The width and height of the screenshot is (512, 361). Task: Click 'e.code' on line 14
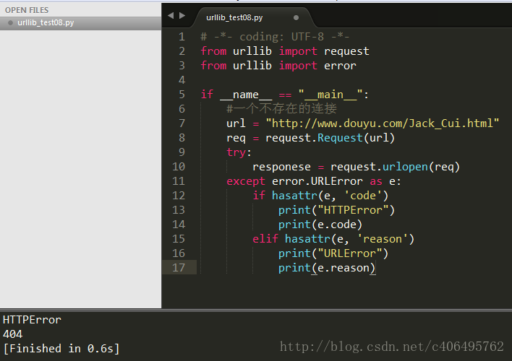[337, 225]
